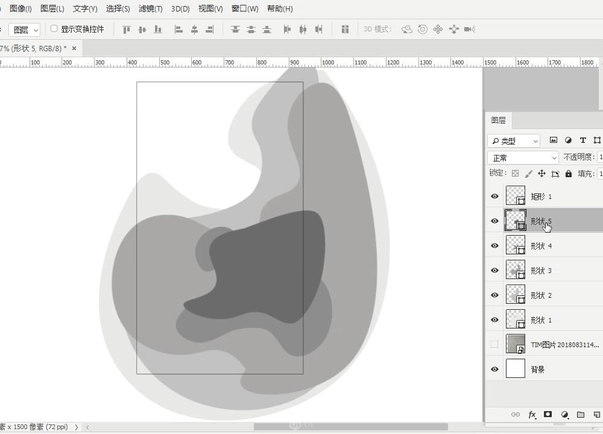603x434 pixels.
Task: Toggle prevent auto-nesting in artboards lock
Action: 555,174
